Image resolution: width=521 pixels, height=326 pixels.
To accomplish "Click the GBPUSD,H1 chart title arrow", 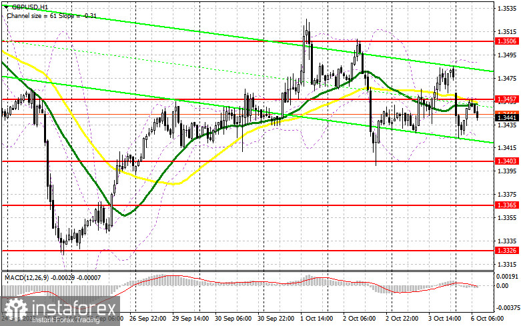I will pos(7,6).
